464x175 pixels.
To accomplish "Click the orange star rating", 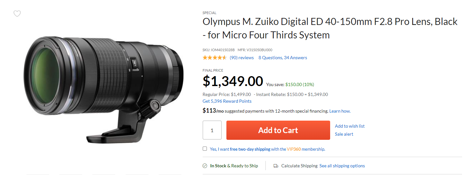I will (215, 58).
